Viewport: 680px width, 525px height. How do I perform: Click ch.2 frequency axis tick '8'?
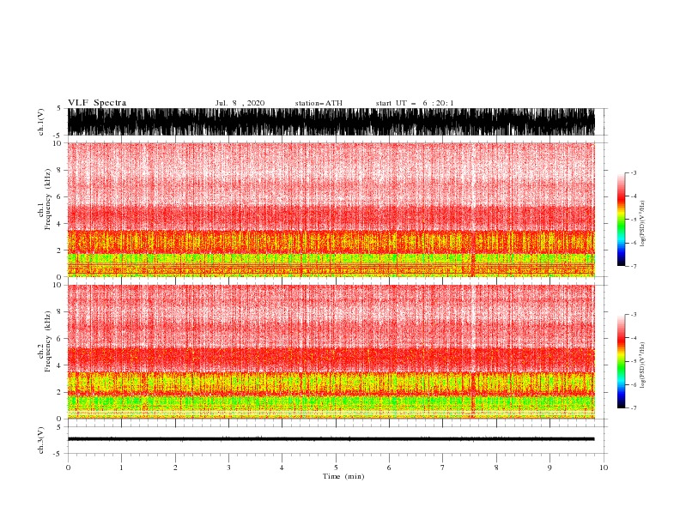click(x=59, y=312)
